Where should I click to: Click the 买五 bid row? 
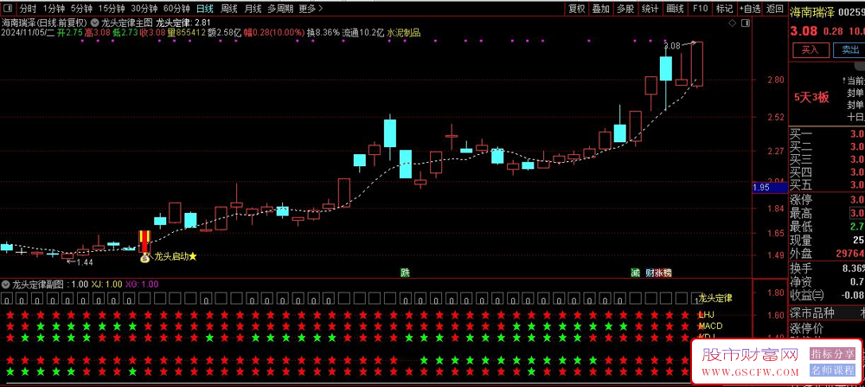pyautogui.click(x=827, y=184)
